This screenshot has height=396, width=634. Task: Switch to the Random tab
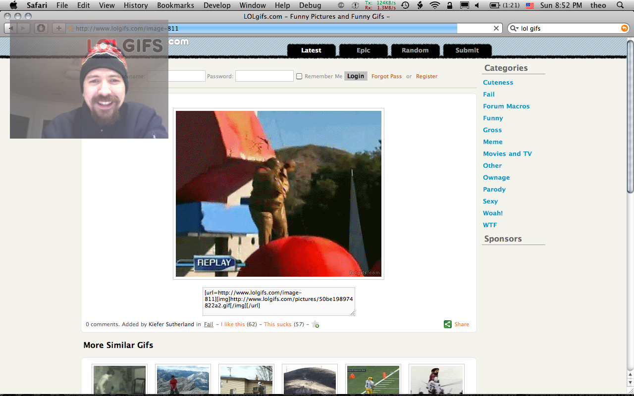click(x=415, y=50)
